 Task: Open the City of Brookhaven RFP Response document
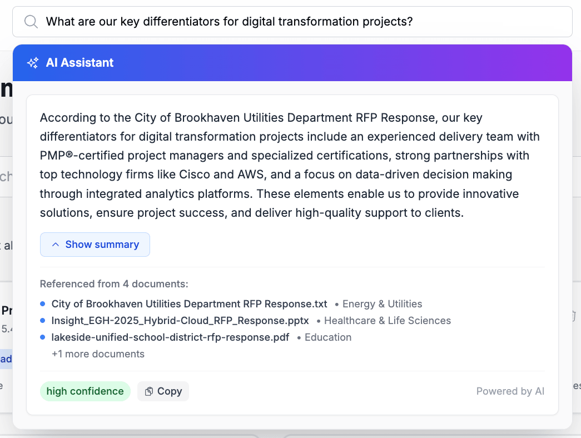point(188,303)
